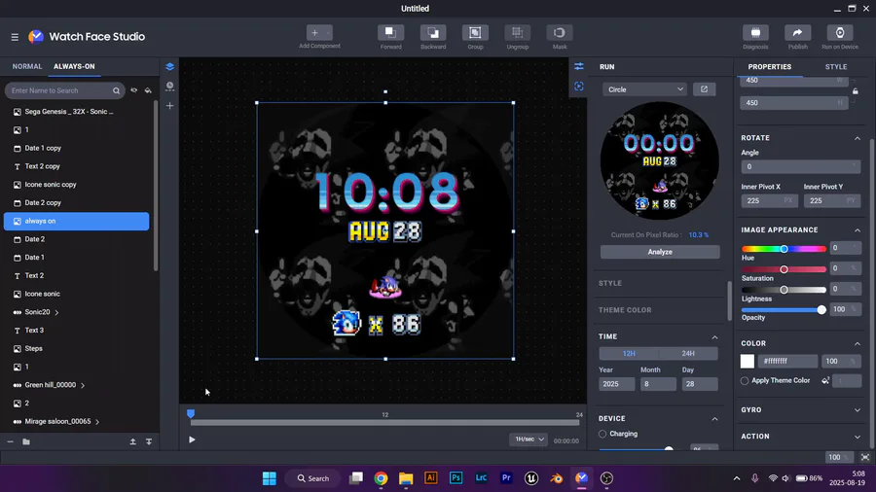Image resolution: width=876 pixels, height=492 pixels.
Task: Apply the Mask tool
Action: point(560,33)
